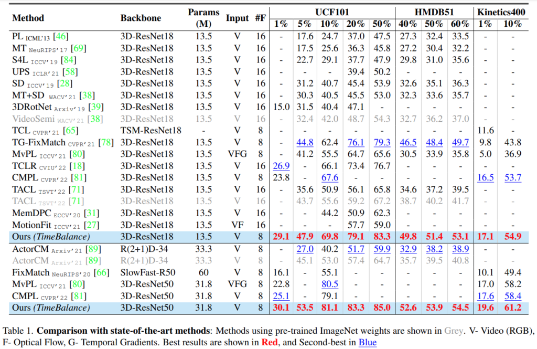Open TG-FixMatch citation [78]
537x349 pixels.
[x=106, y=142]
